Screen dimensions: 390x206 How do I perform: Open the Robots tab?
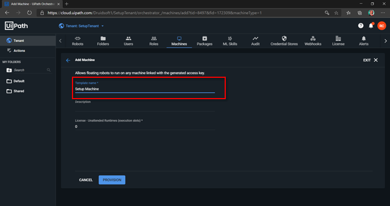pyautogui.click(x=77, y=41)
